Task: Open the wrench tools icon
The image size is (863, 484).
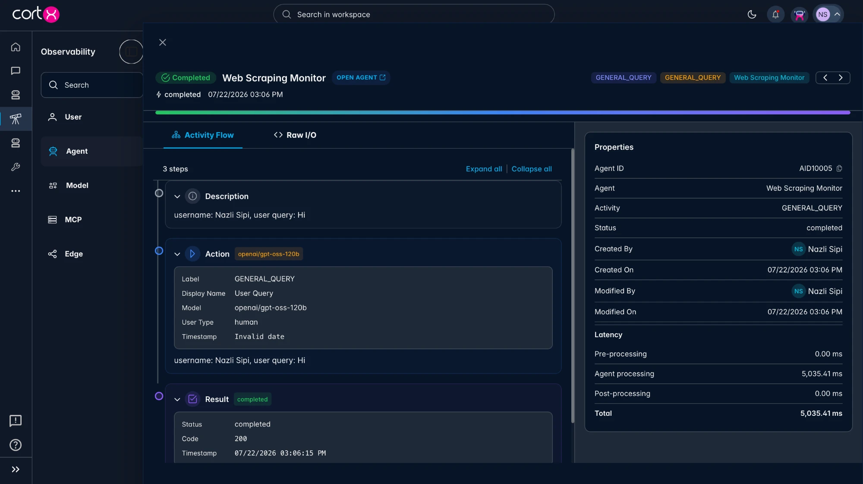Action: tap(16, 167)
